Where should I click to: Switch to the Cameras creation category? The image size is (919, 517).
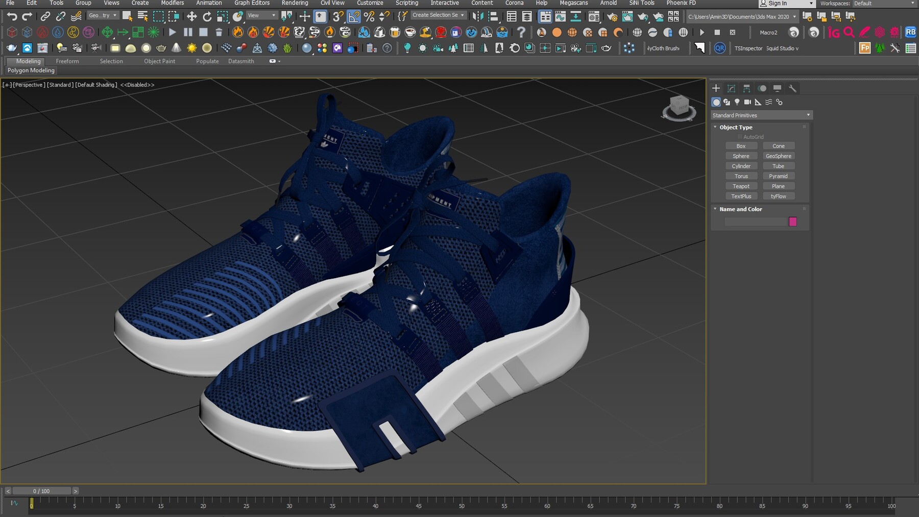[747, 102]
